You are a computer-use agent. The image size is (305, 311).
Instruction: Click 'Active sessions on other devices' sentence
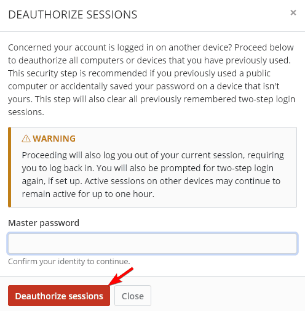(x=151, y=187)
